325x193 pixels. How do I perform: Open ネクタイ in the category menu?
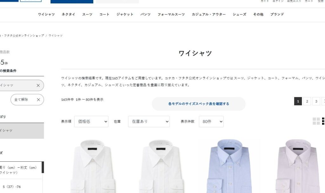(69, 15)
